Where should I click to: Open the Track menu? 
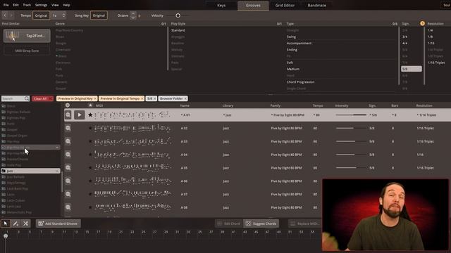(27, 5)
